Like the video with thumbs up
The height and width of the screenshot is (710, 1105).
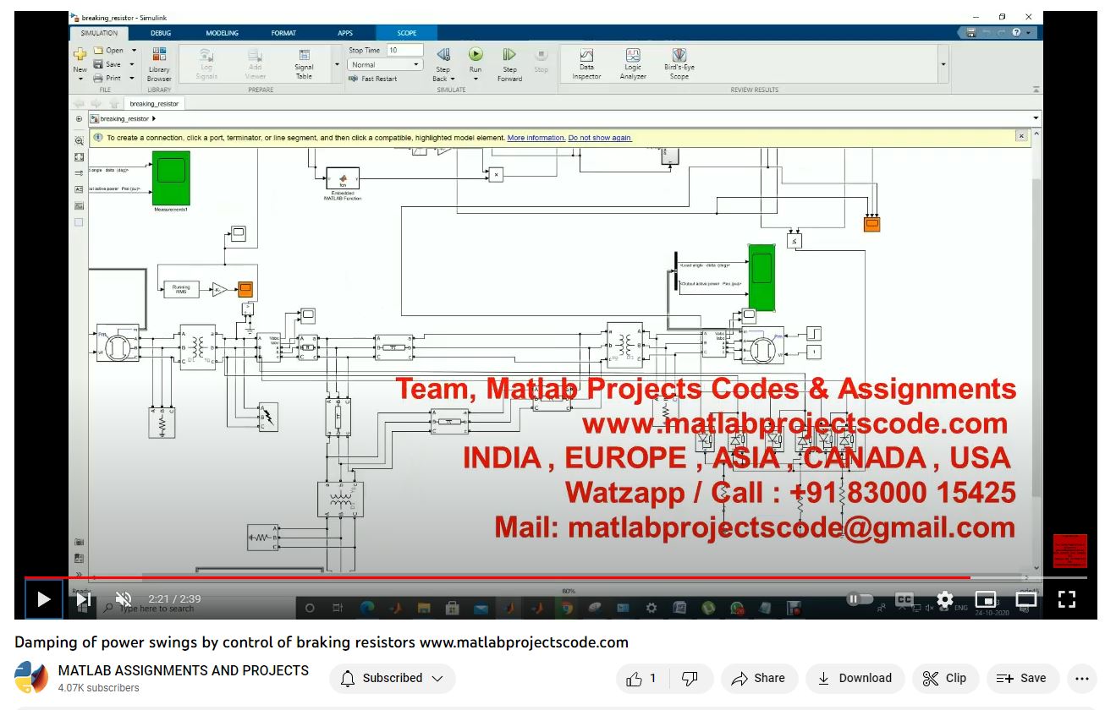[641, 678]
